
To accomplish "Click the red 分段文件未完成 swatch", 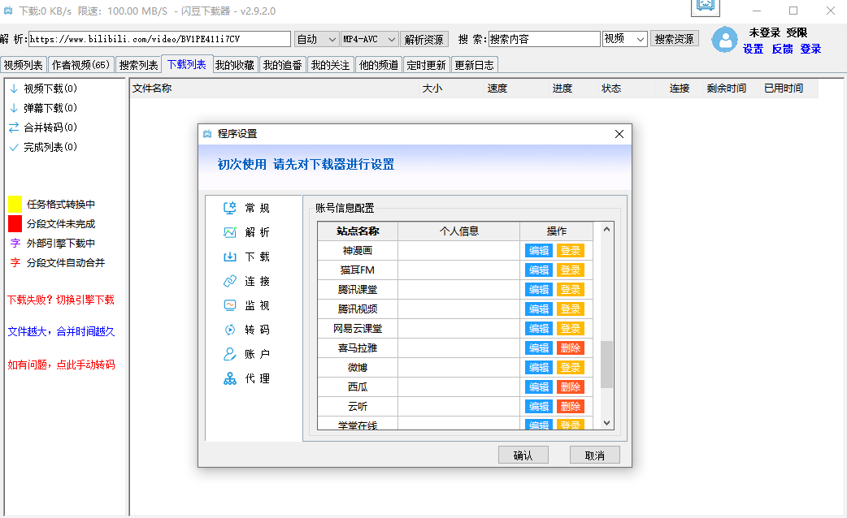I will (15, 223).
